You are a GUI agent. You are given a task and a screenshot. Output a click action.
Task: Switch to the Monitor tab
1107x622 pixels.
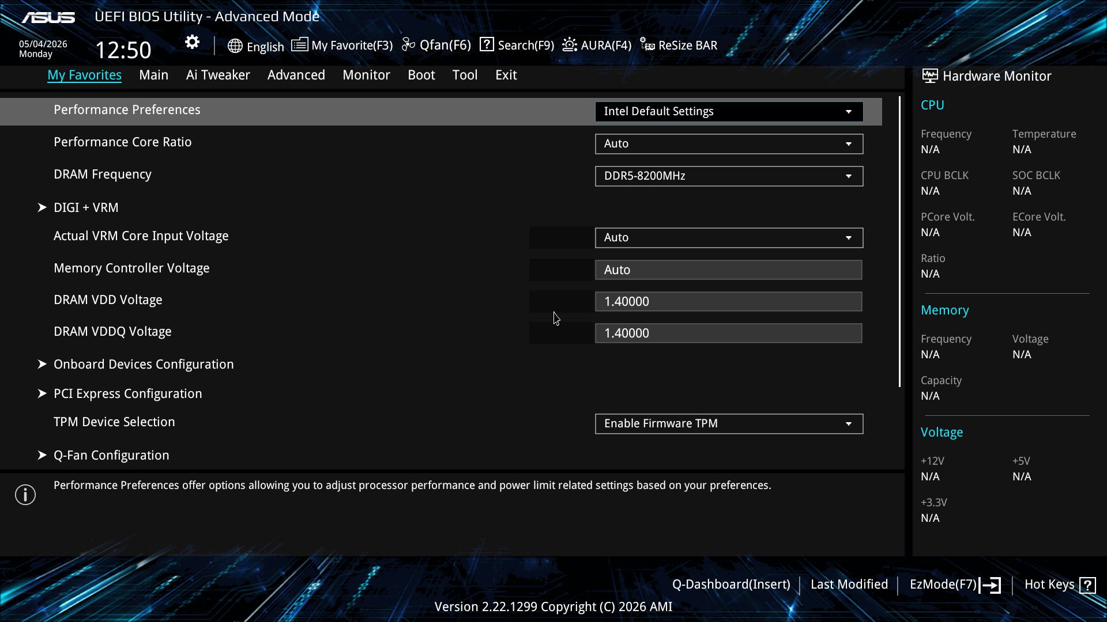366,75
